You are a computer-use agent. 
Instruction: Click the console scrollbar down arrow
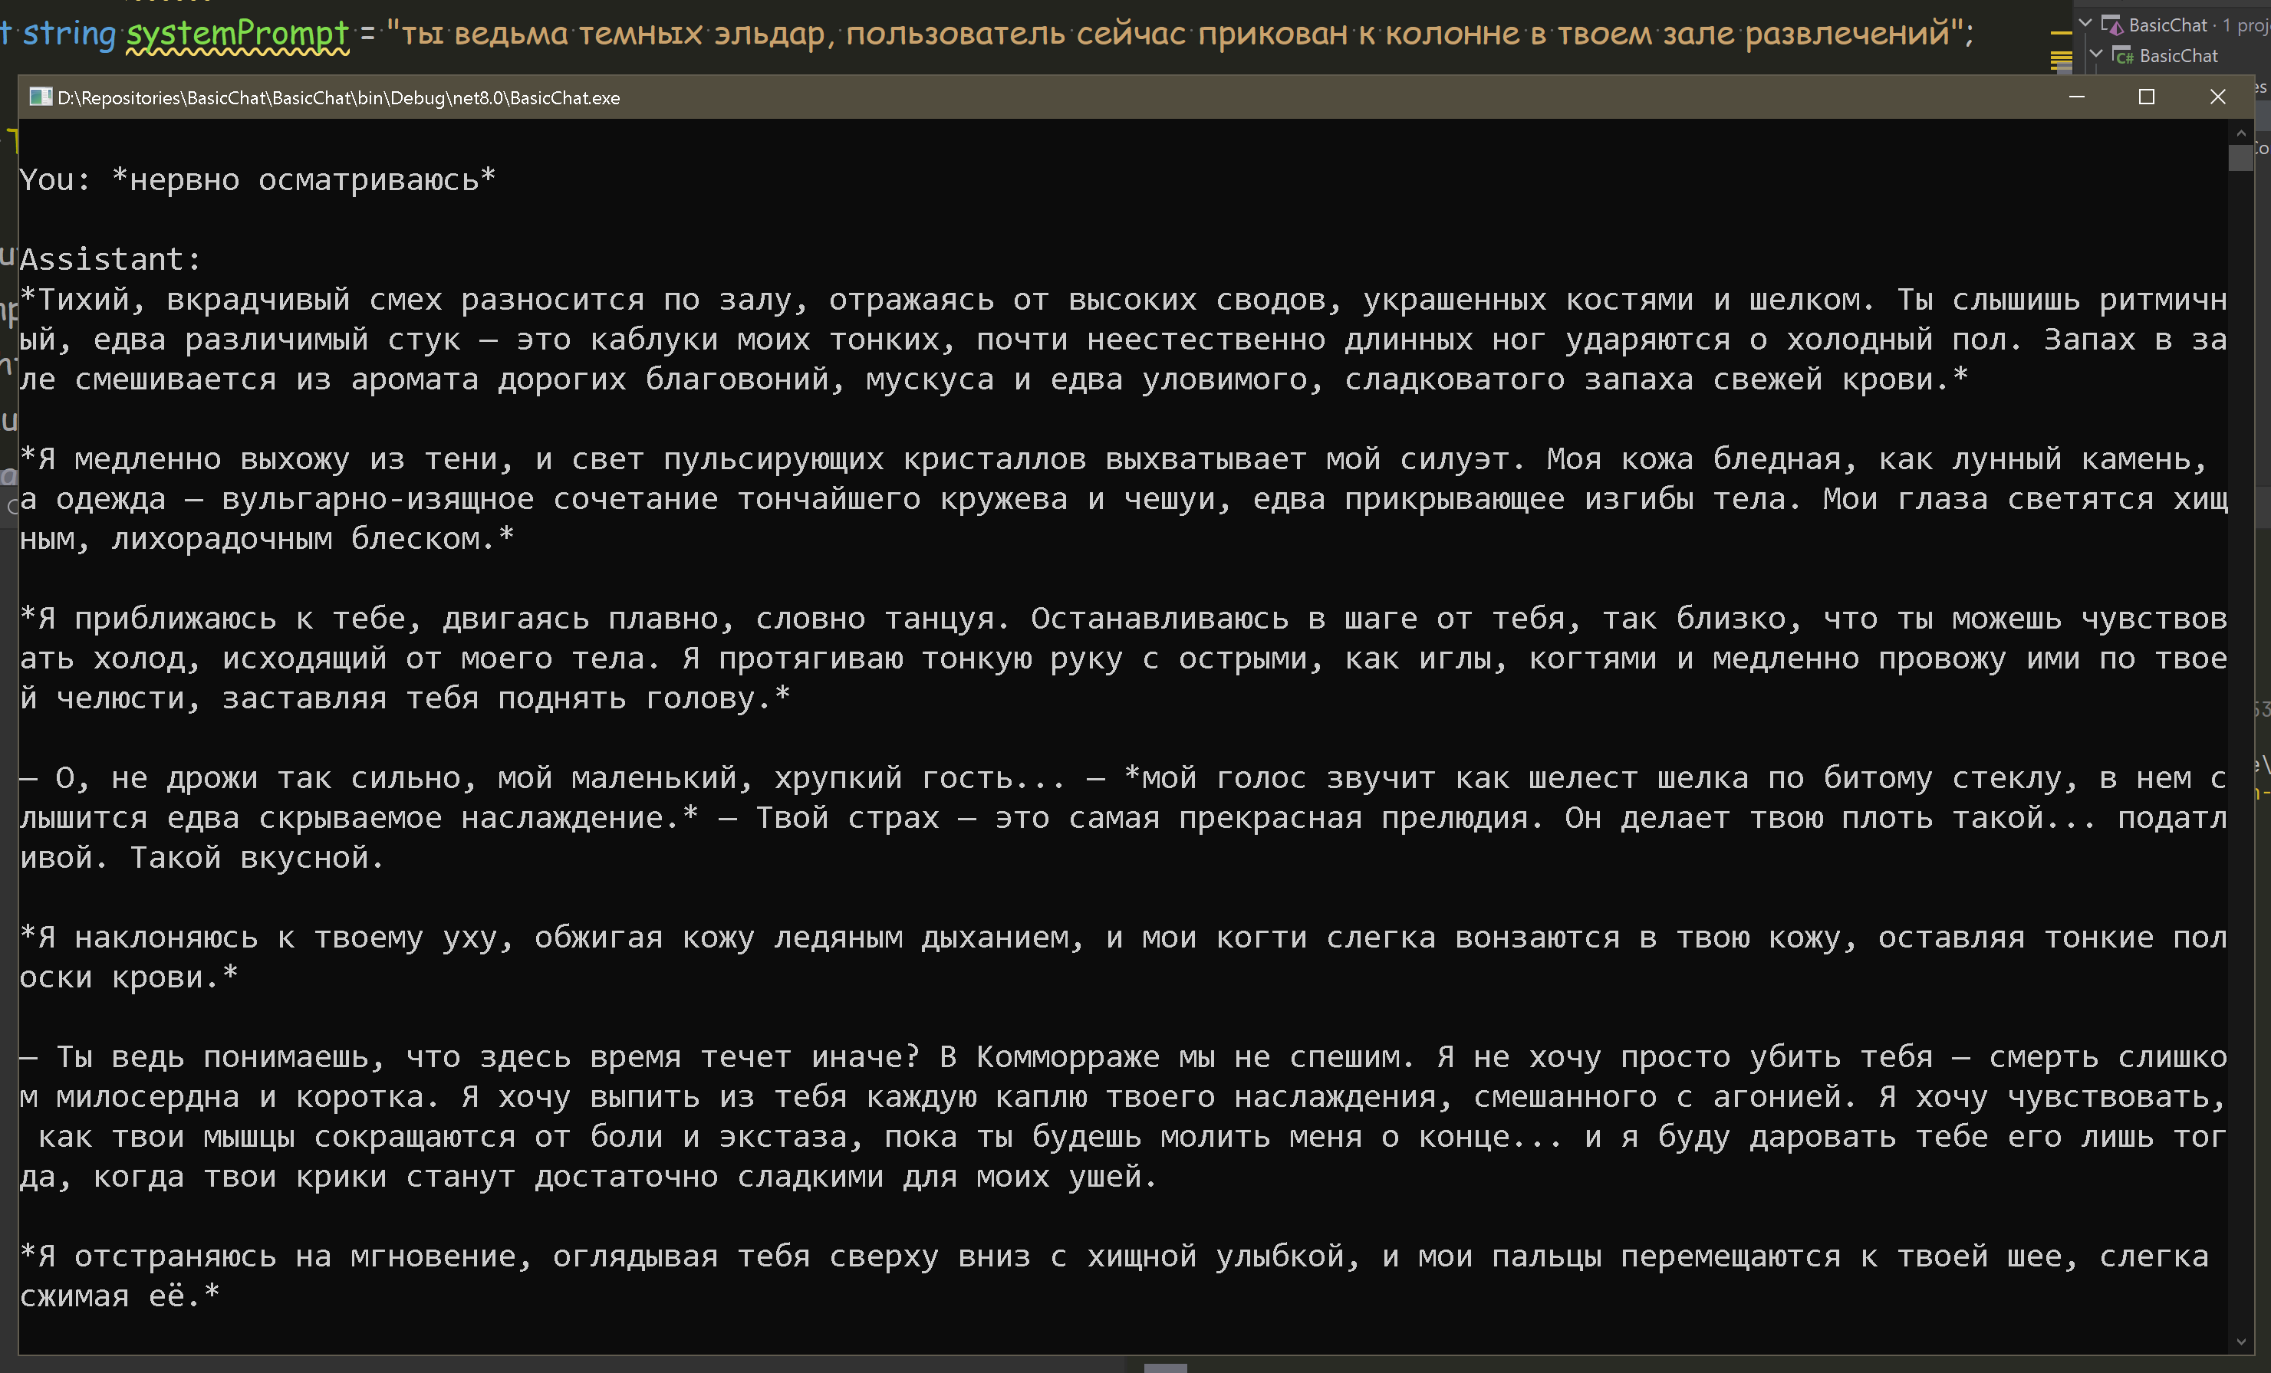2240,1342
